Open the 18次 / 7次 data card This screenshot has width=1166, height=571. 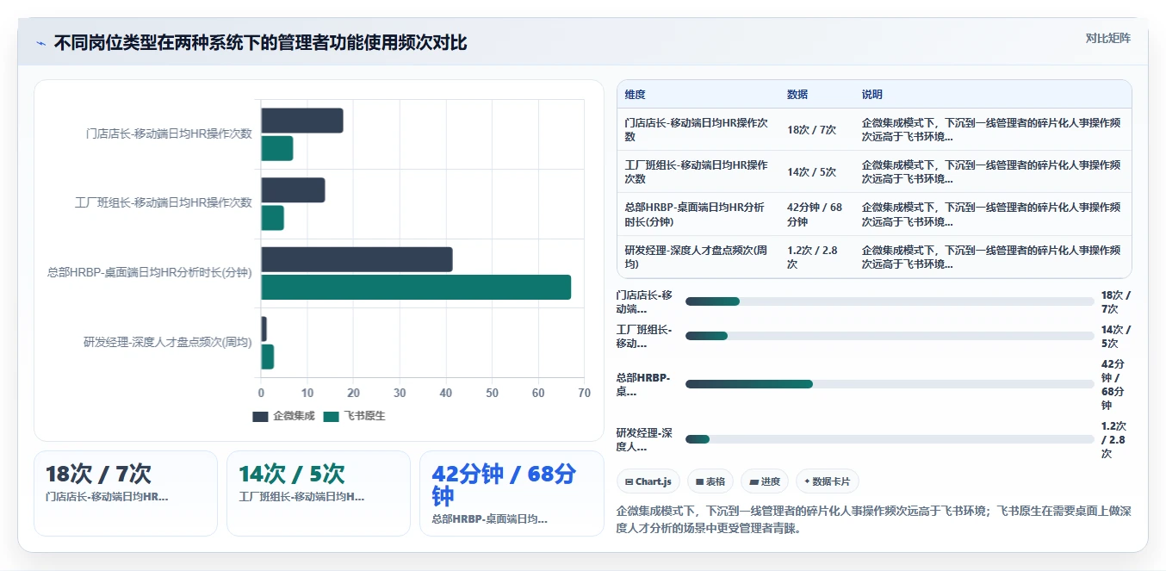[126, 493]
